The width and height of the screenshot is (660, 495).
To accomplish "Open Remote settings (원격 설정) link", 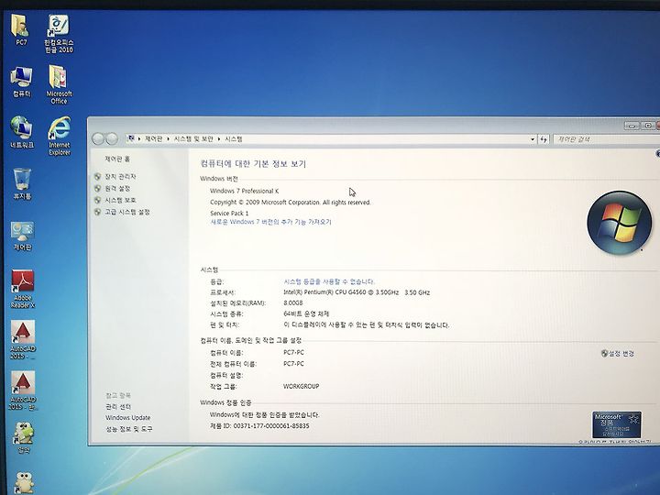I will 117,189.
